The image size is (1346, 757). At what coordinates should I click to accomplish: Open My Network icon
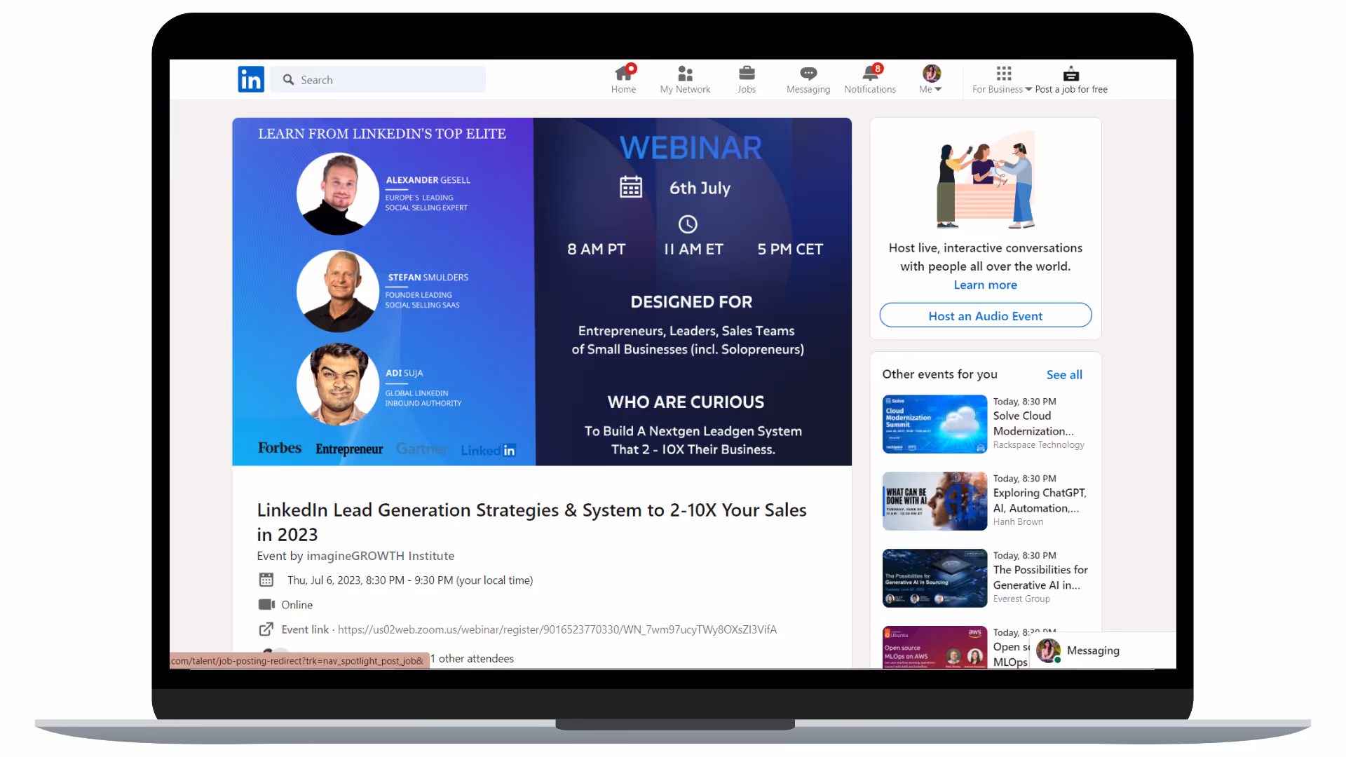(685, 74)
